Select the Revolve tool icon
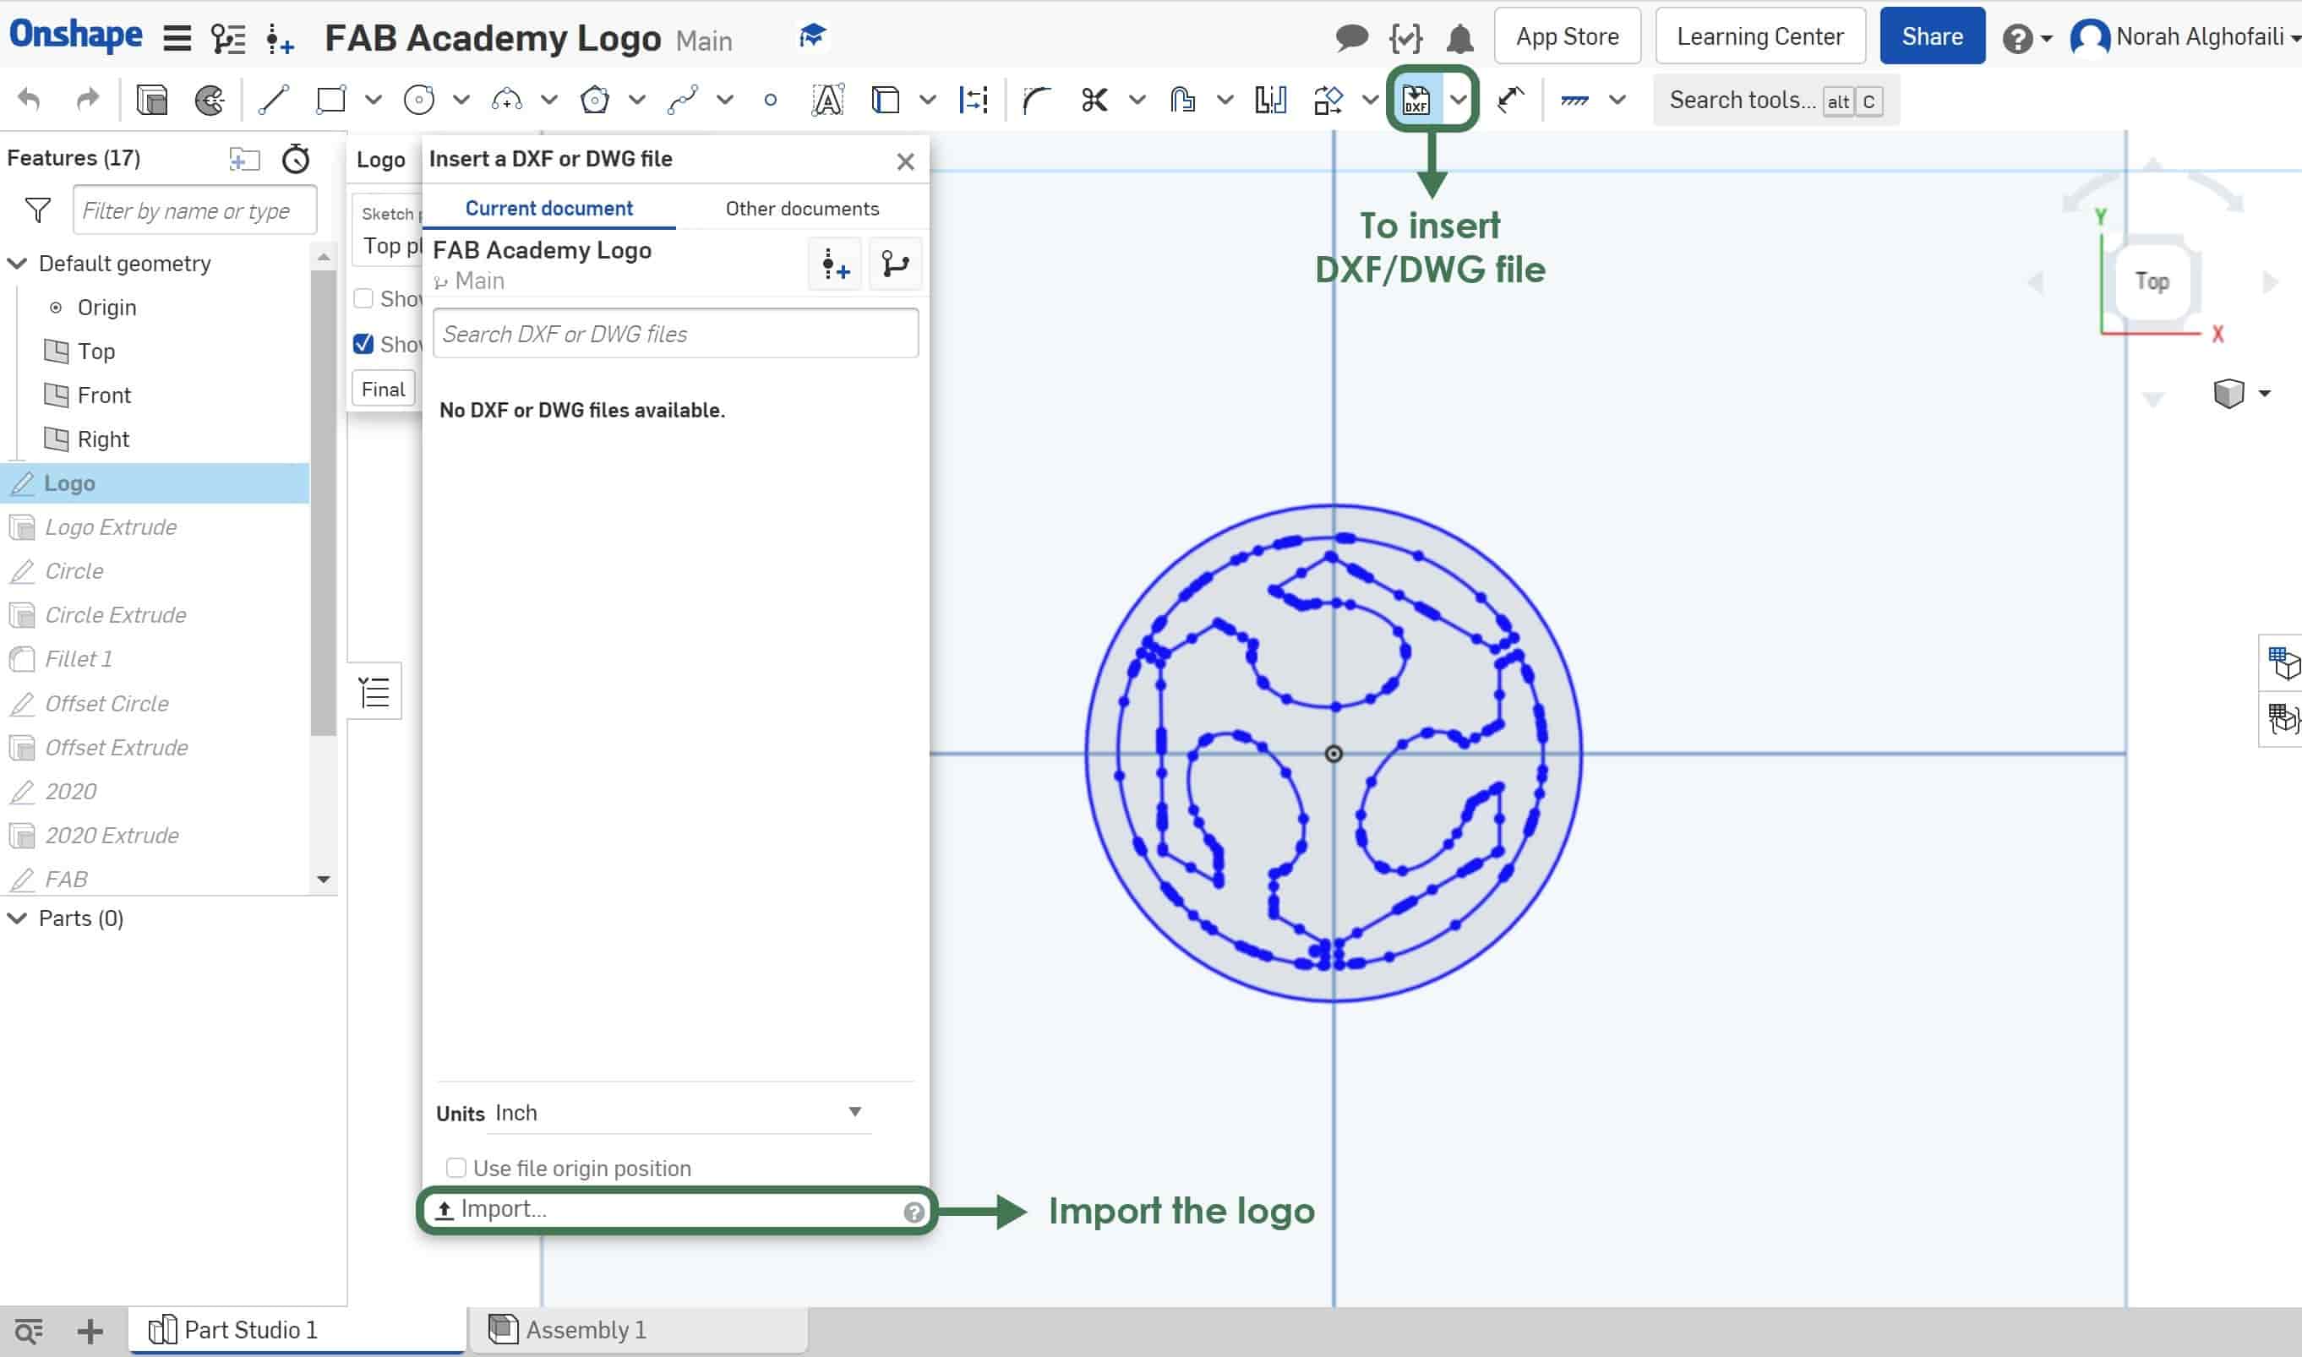The height and width of the screenshot is (1357, 2302). click(x=210, y=99)
